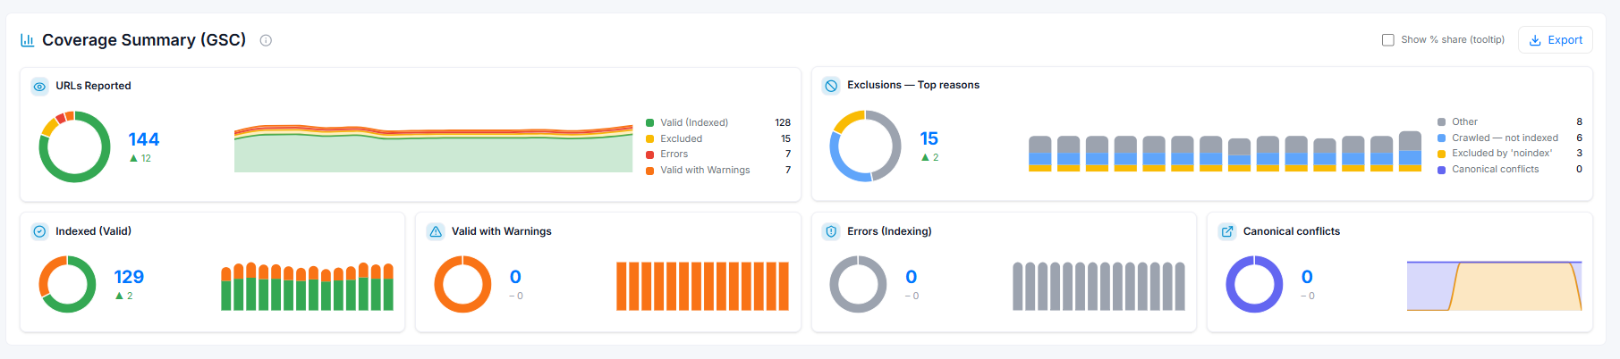Click the Canonical conflicts purple legend swatch
This screenshot has height=359, width=1620.
pyautogui.click(x=1442, y=170)
